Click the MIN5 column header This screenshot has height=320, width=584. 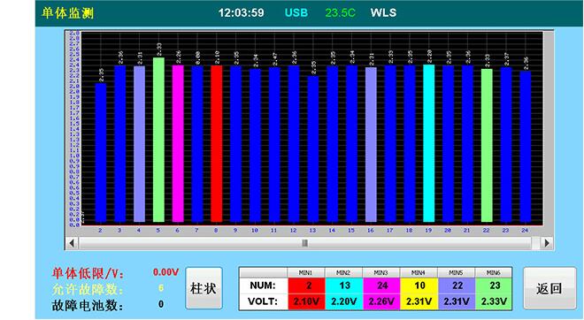(x=457, y=273)
